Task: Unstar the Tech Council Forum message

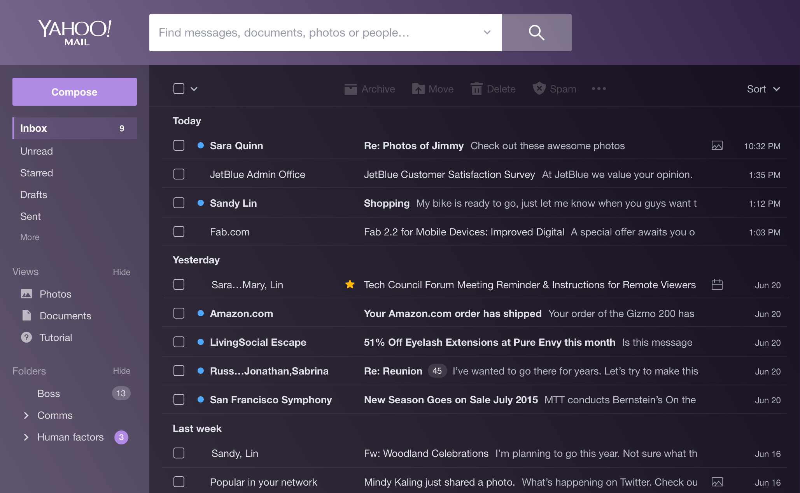Action: tap(350, 284)
